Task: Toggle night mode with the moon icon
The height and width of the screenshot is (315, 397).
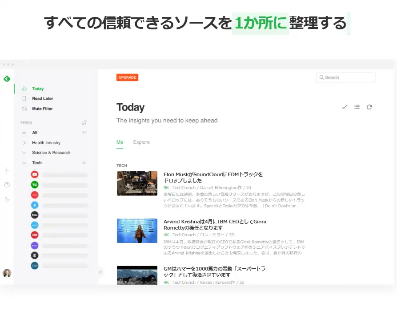Action: 7,199
